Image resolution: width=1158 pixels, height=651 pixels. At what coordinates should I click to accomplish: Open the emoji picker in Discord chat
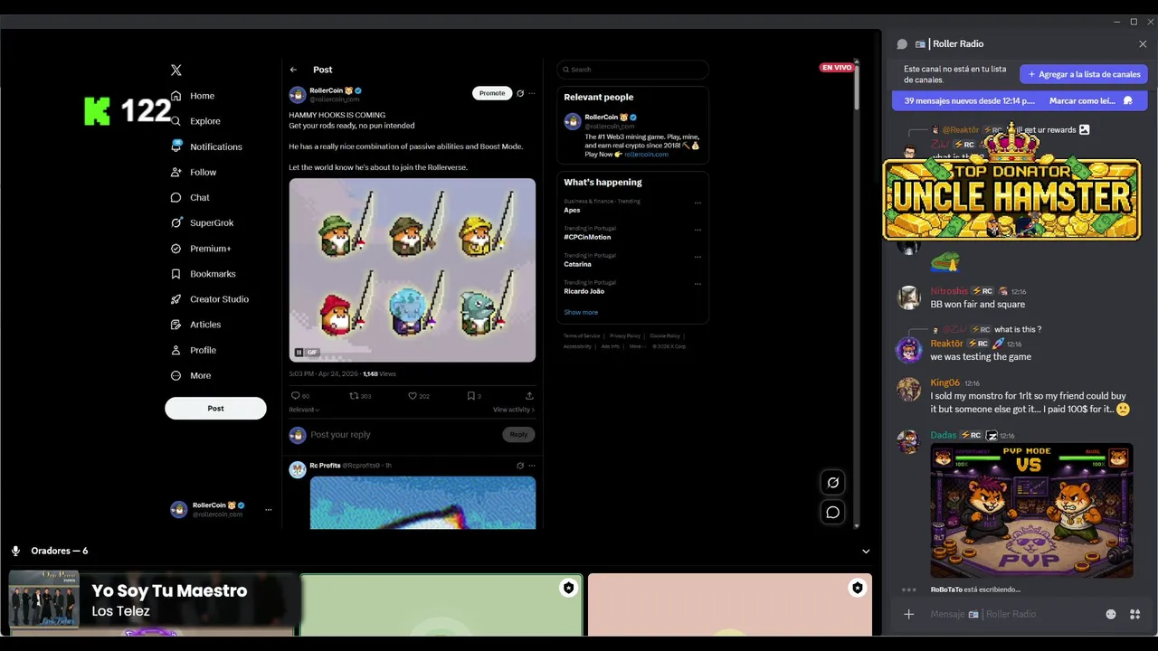(1111, 615)
